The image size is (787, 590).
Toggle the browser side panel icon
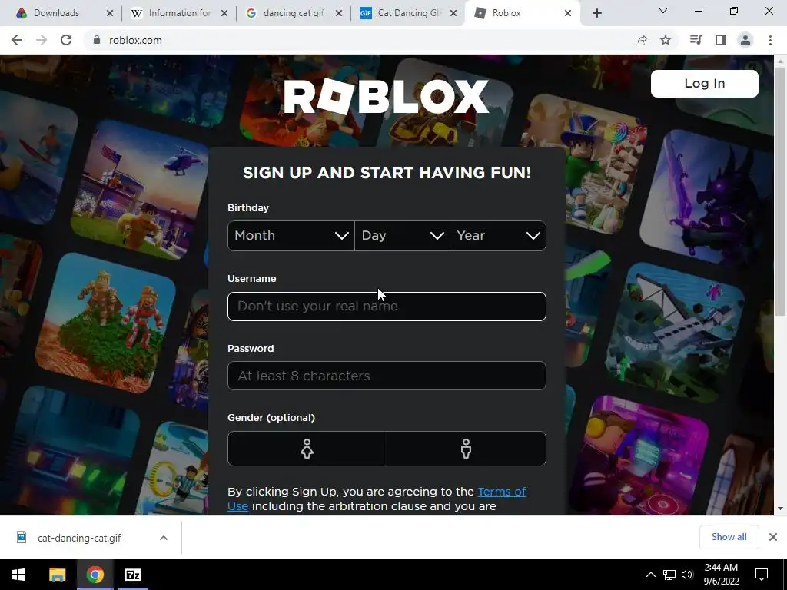click(721, 40)
